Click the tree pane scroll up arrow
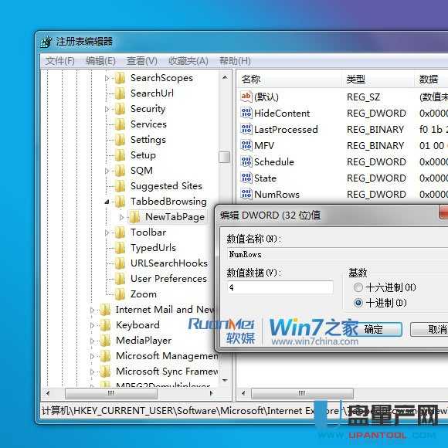Viewport: 448px width, 448px height. click(x=225, y=77)
